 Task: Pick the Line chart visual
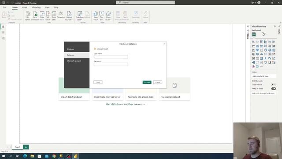coord(253,46)
